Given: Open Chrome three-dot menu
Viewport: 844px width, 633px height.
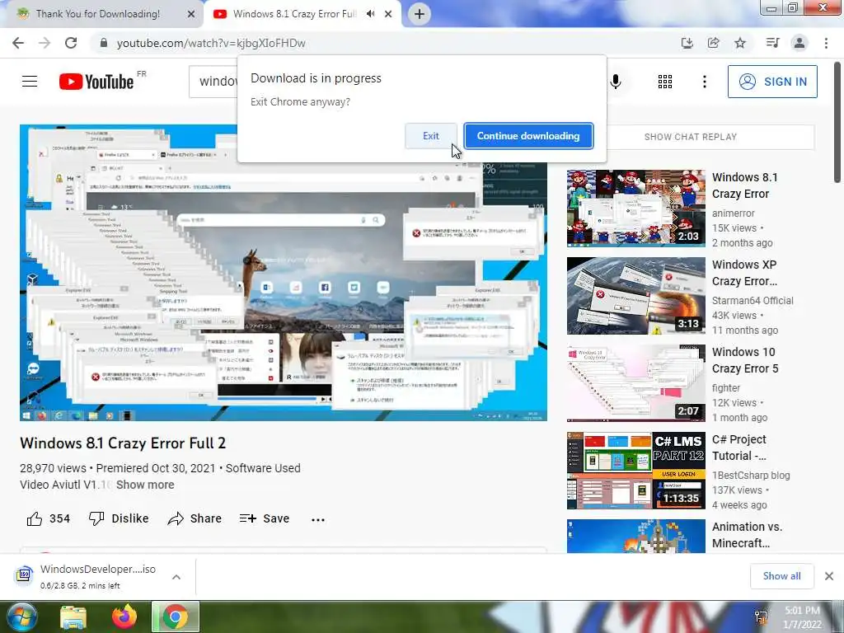Looking at the screenshot, I should tap(826, 43).
